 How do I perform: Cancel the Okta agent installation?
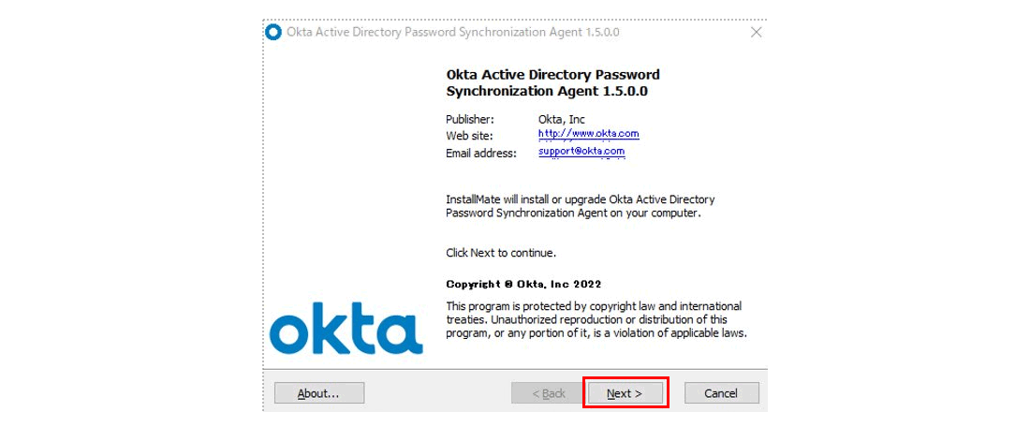pyautogui.click(x=721, y=393)
